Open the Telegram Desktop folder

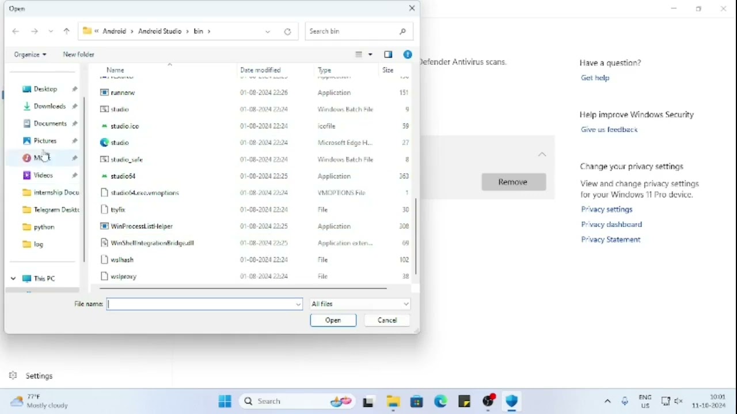(x=56, y=210)
